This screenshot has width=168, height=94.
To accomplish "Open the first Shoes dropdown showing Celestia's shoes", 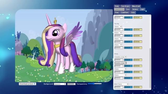I will [x=120, y=57].
